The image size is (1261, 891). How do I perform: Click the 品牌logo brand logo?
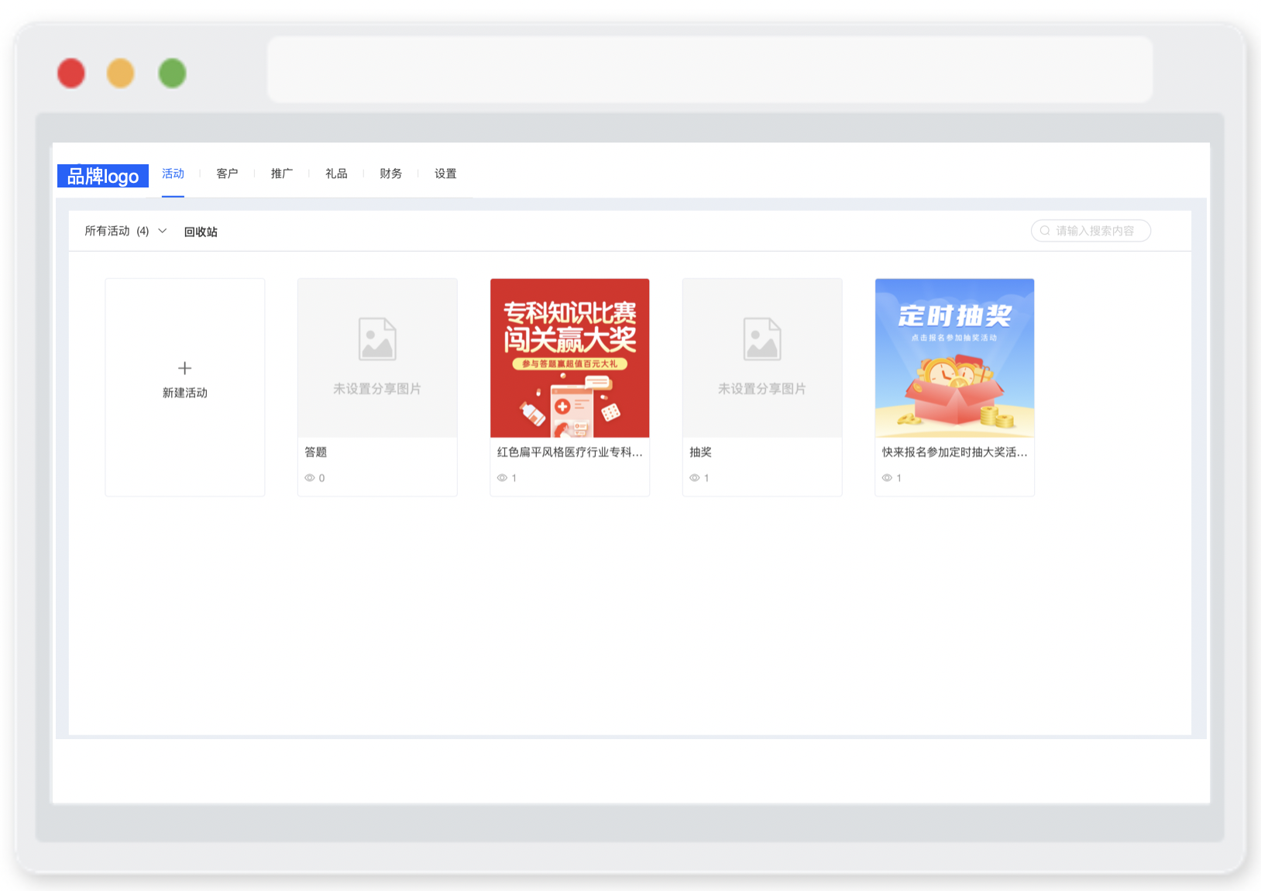point(103,176)
